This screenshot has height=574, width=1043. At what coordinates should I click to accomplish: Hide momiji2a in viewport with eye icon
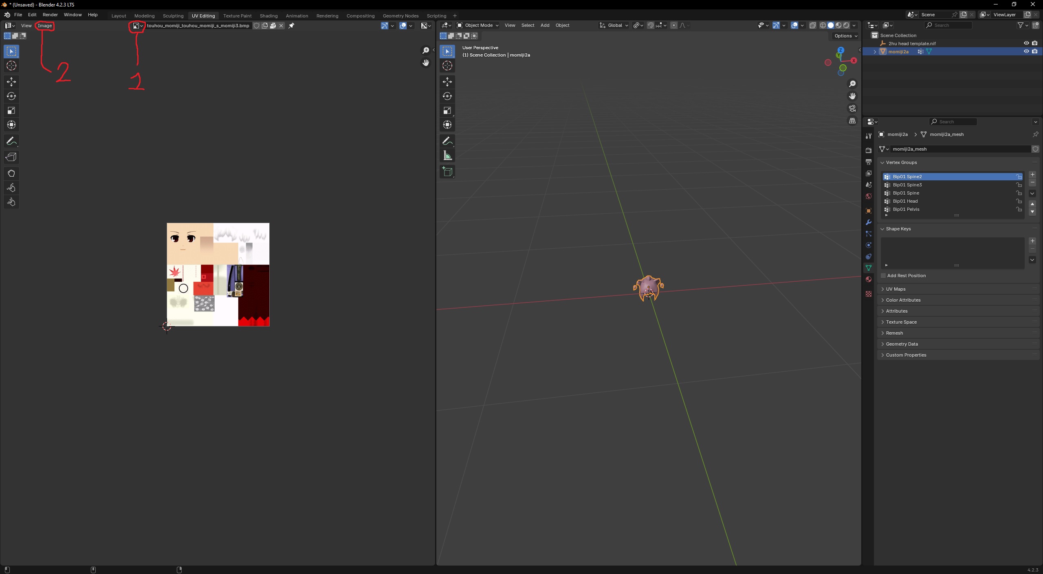1026,51
